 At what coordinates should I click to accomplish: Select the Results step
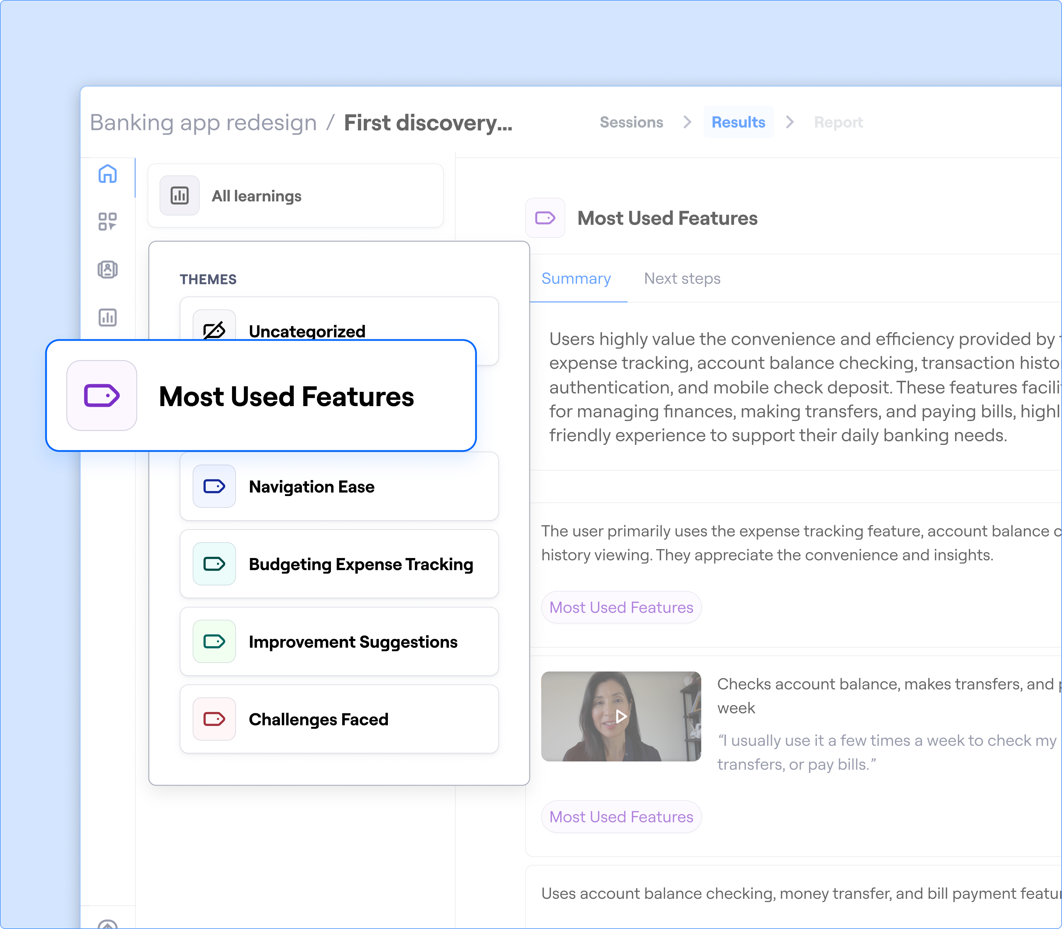click(x=738, y=122)
